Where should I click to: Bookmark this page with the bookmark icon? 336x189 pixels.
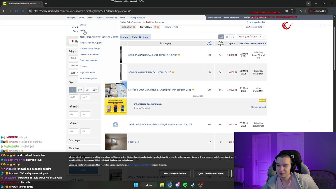pos(292,11)
